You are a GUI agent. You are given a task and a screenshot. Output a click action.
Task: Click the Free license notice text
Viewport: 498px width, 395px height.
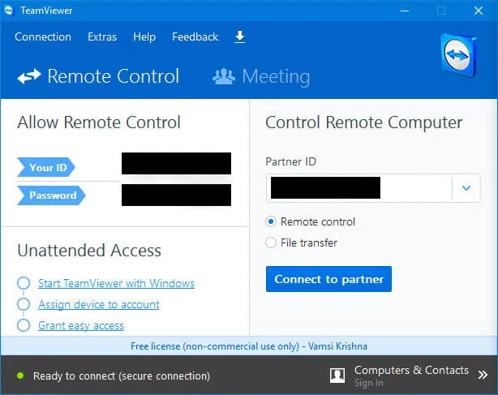click(249, 346)
